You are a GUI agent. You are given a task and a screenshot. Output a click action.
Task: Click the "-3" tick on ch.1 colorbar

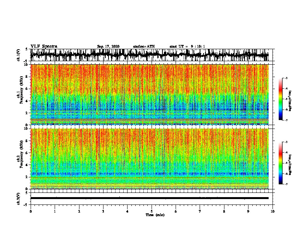(x=286, y=78)
